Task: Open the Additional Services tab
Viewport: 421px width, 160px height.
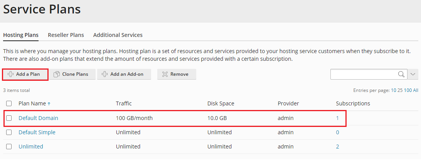Action: (118, 35)
